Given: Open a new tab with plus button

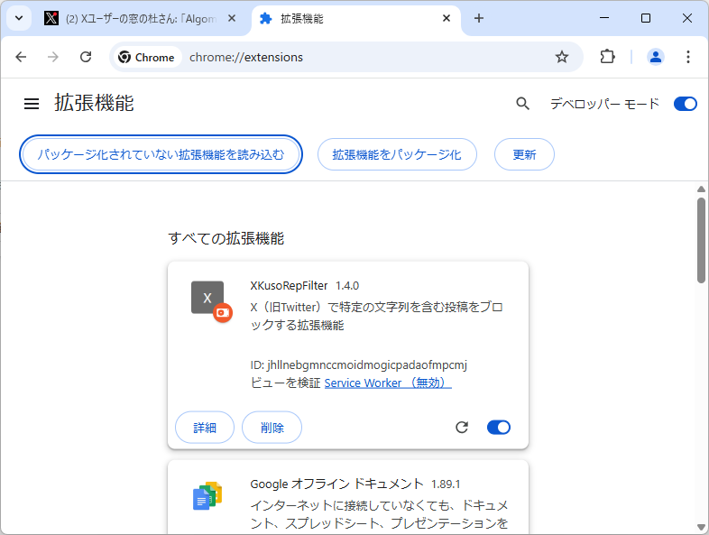Looking at the screenshot, I should click(479, 18).
